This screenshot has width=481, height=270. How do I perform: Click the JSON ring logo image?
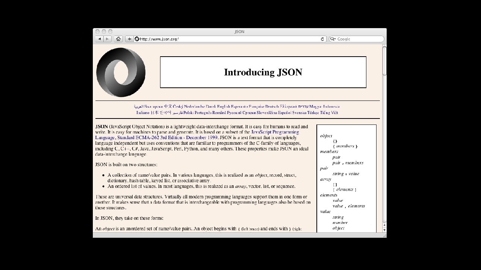(121, 72)
